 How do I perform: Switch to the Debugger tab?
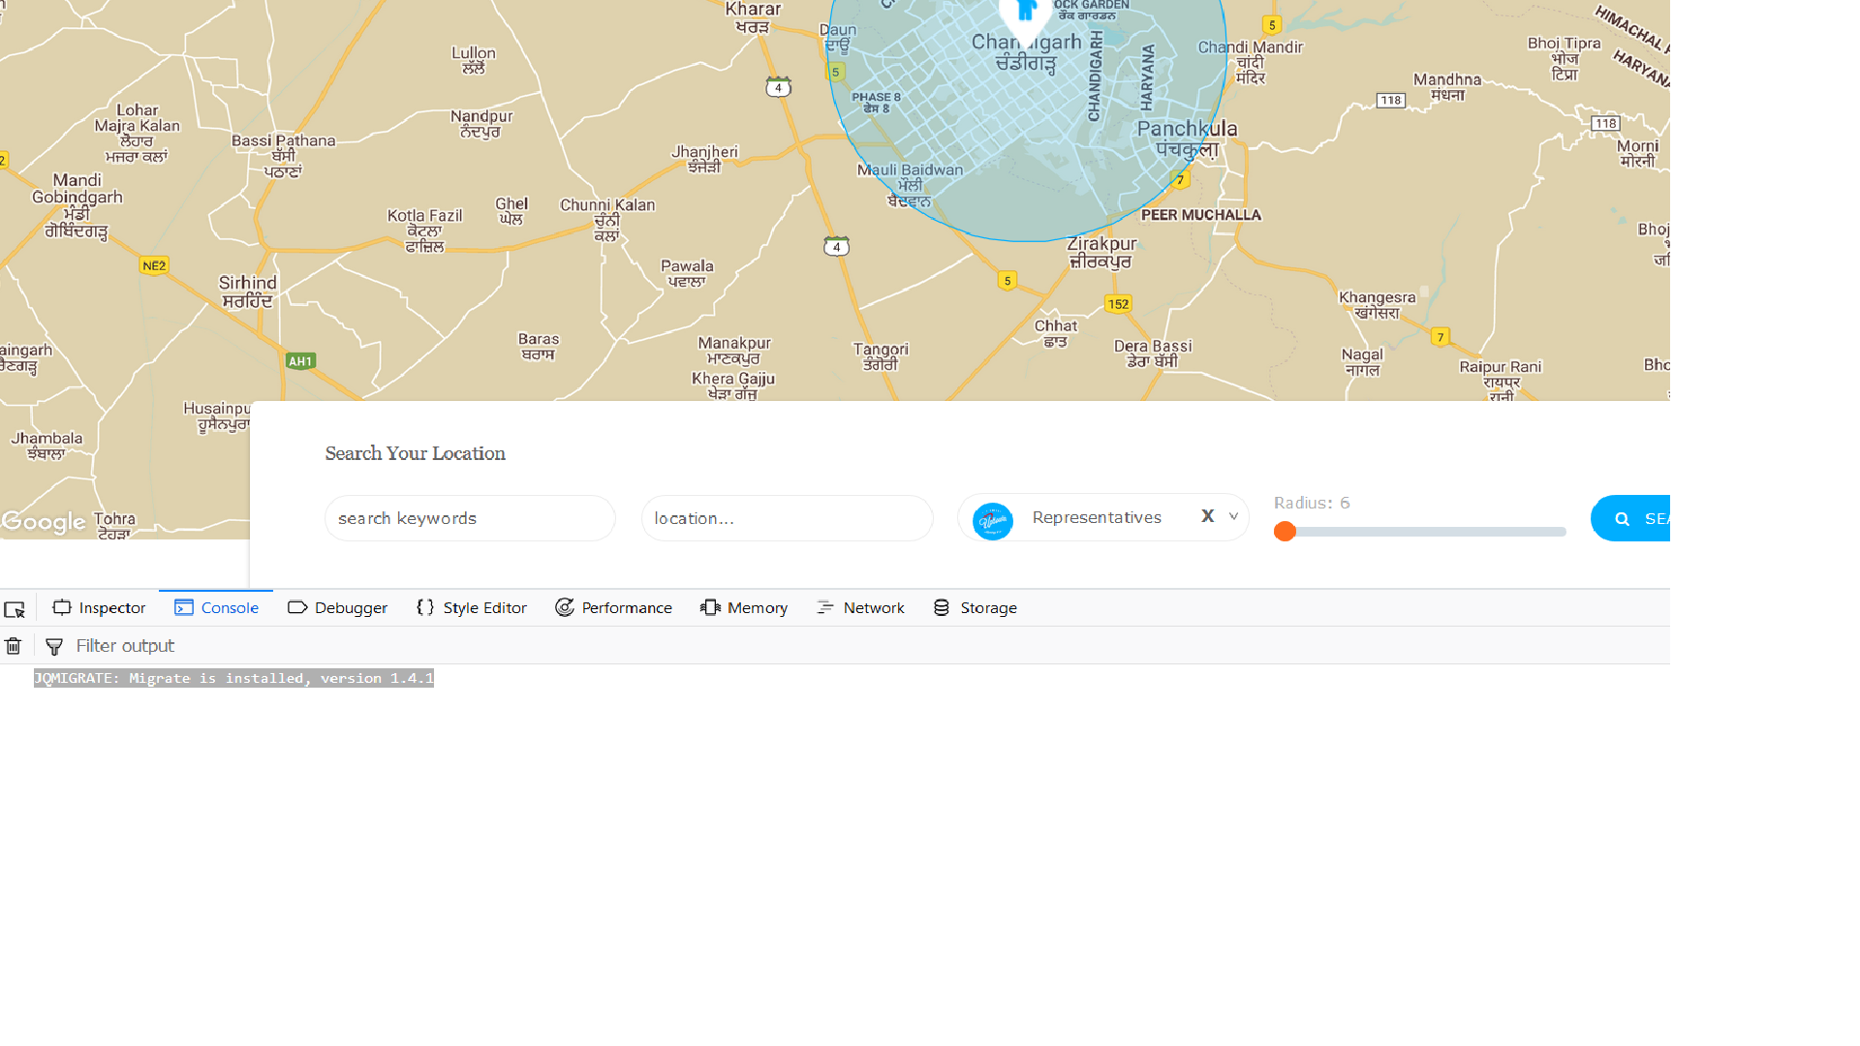tap(337, 607)
